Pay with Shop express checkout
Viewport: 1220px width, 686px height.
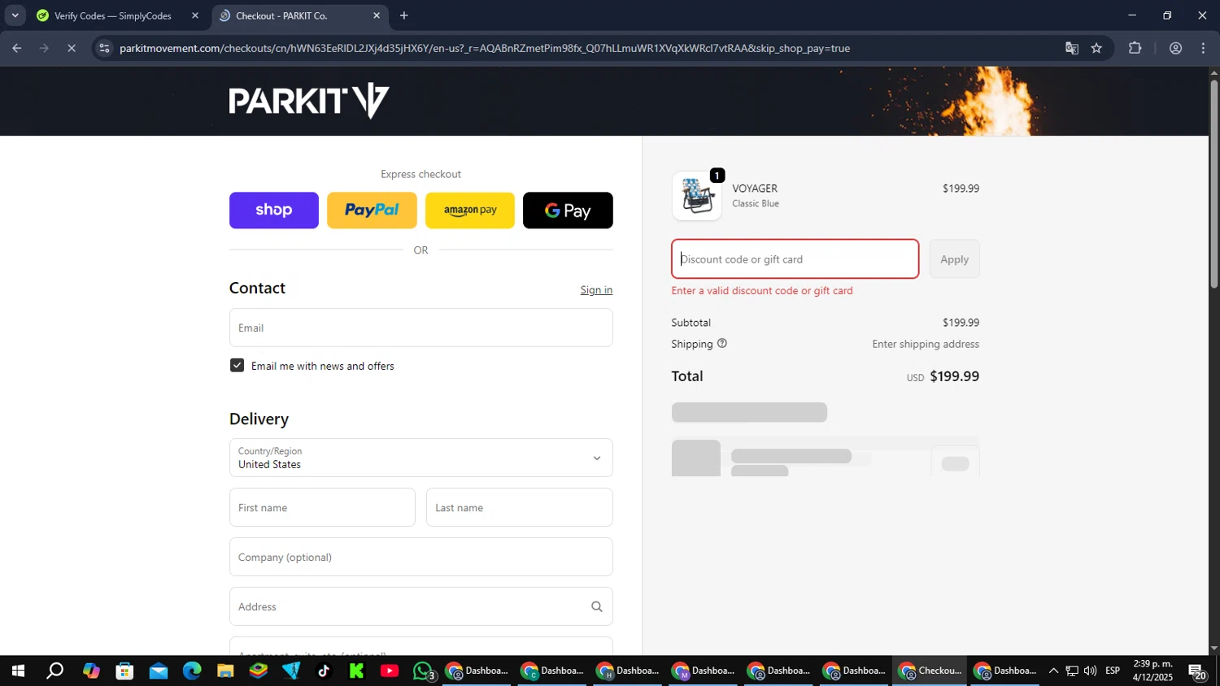pyautogui.click(x=274, y=211)
